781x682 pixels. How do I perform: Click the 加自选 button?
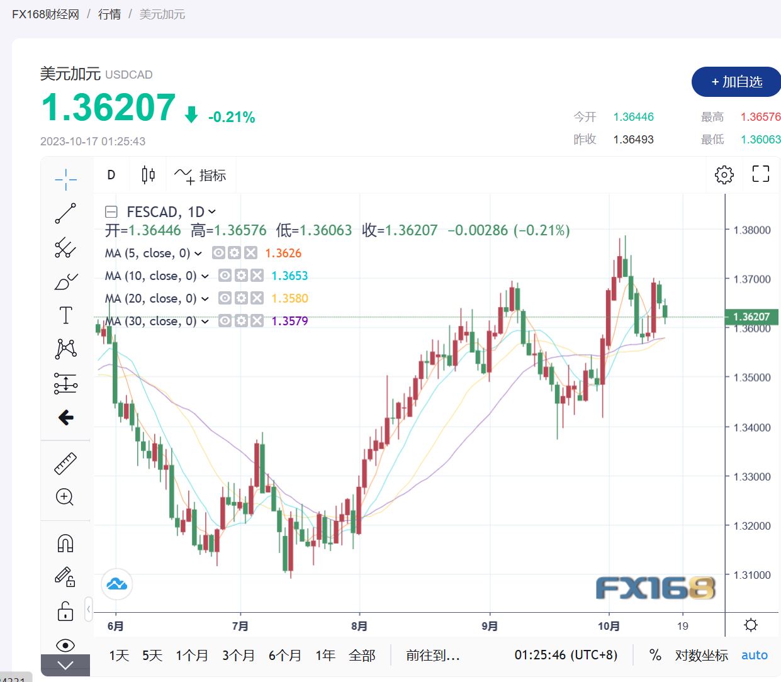coord(736,82)
